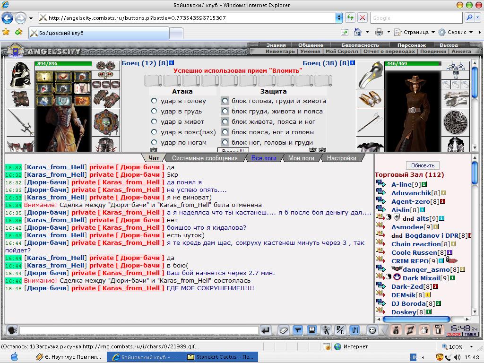Image resolution: width=484 pixels, height=363 pixels.
Task: Open the Персонаж menu
Action: point(412,45)
